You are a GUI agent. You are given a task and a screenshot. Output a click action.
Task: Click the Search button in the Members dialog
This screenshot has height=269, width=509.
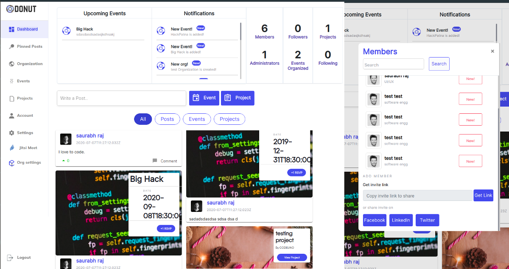[x=439, y=64]
